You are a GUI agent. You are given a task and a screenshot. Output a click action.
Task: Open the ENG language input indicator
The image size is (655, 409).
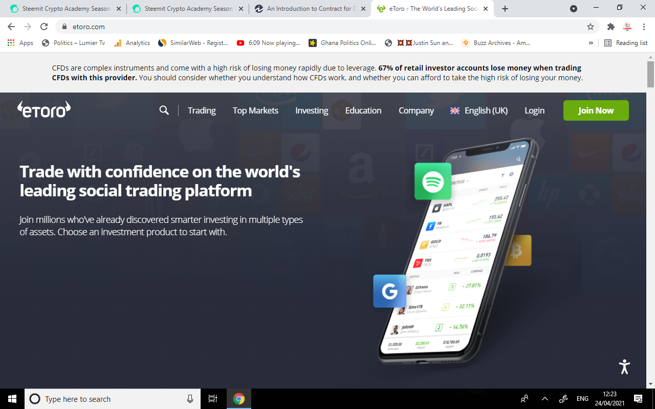pyautogui.click(x=582, y=399)
